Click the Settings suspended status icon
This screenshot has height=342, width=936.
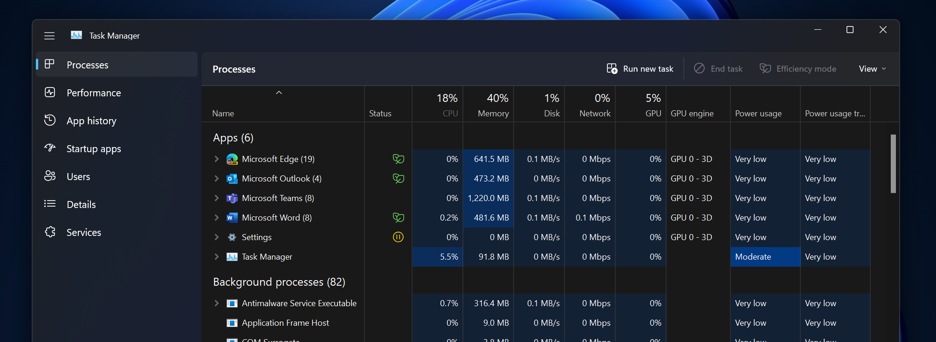[398, 237]
